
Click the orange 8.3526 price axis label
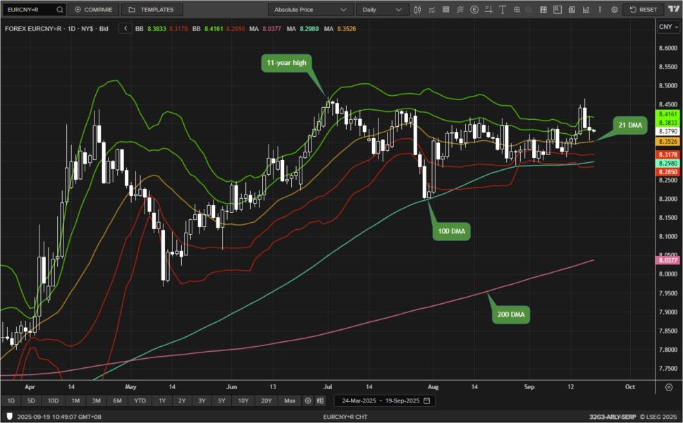667,142
